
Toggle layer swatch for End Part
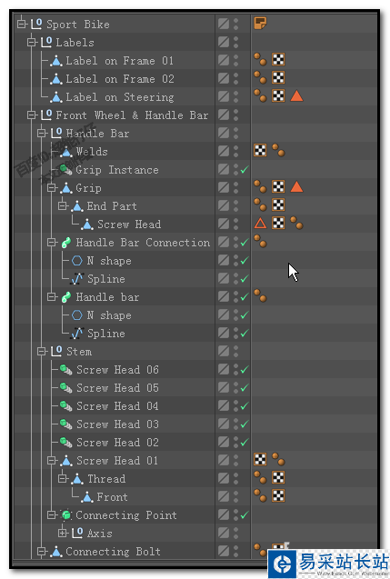(x=224, y=205)
